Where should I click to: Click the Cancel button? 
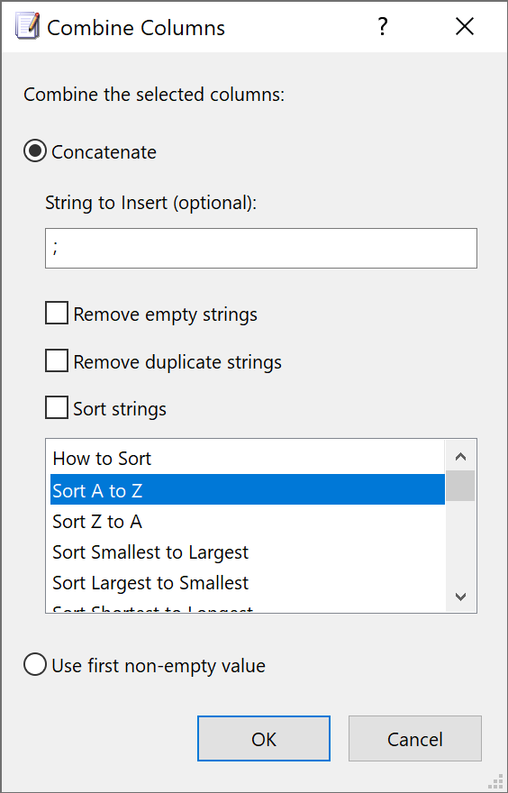click(415, 738)
